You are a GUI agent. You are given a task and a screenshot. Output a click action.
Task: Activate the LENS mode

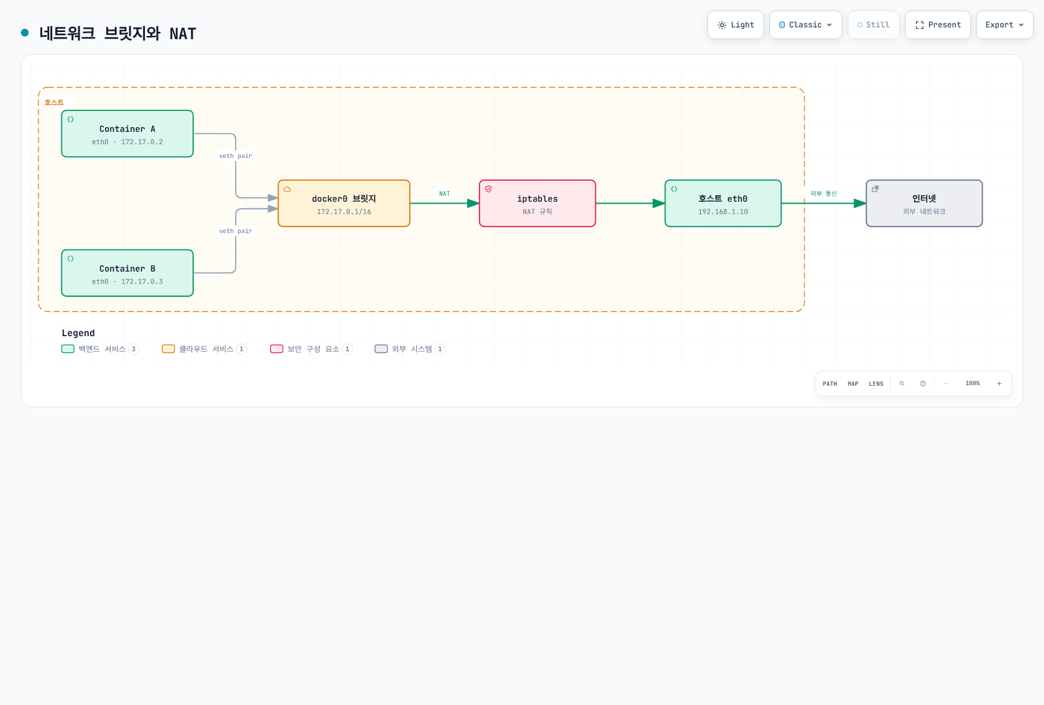pos(876,384)
